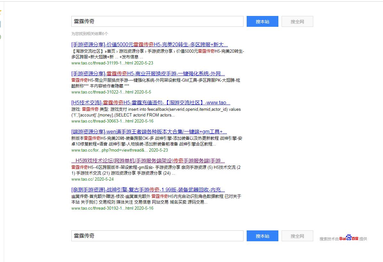Open 亲测手游资源 战神引擎-复古手游传奇 result

[148, 190]
